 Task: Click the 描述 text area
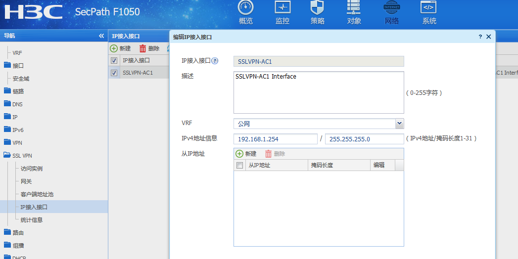point(319,92)
